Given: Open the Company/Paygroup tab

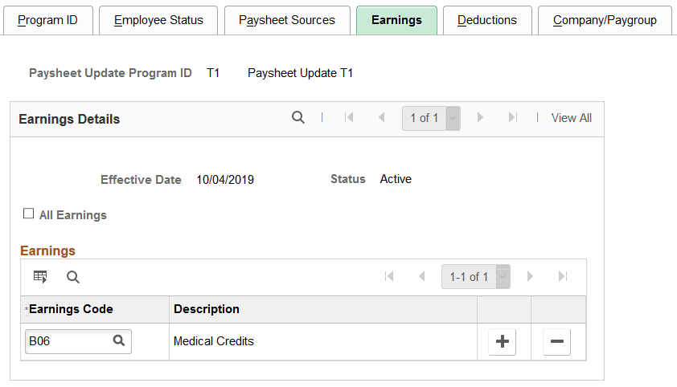Looking at the screenshot, I should point(605,20).
